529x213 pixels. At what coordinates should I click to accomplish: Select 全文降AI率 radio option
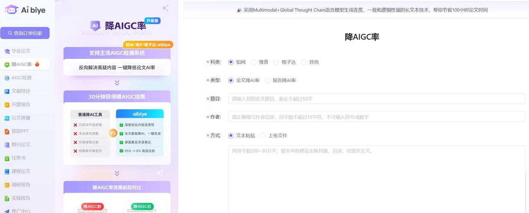231,80
